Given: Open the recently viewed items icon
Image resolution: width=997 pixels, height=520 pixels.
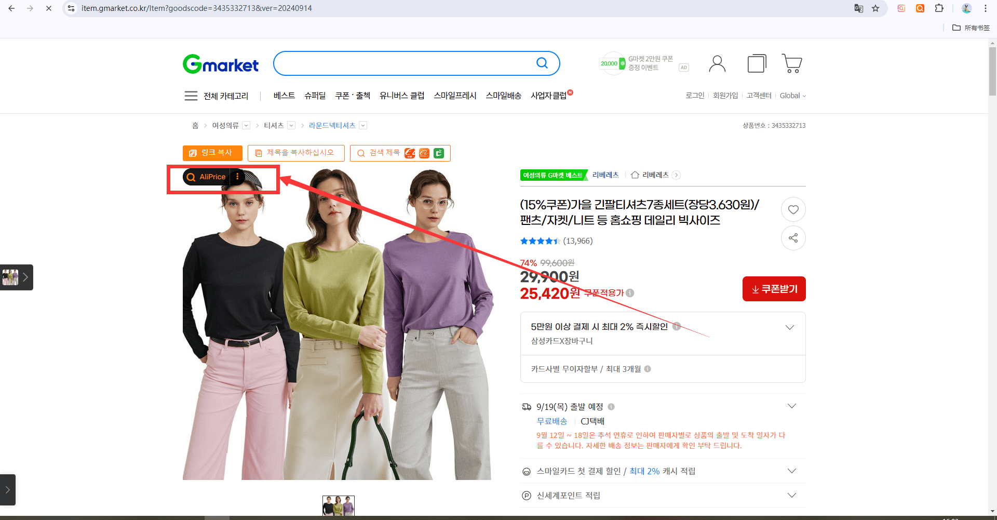Looking at the screenshot, I should [x=757, y=63].
